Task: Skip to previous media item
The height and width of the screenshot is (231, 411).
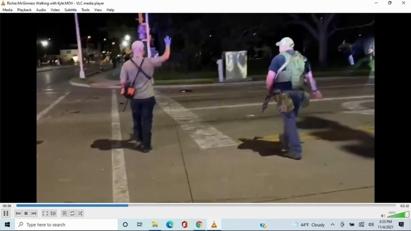Action: pyautogui.click(x=18, y=213)
